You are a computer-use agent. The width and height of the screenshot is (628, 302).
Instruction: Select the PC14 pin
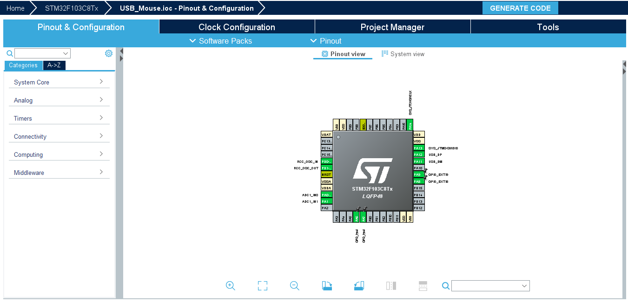click(326, 148)
